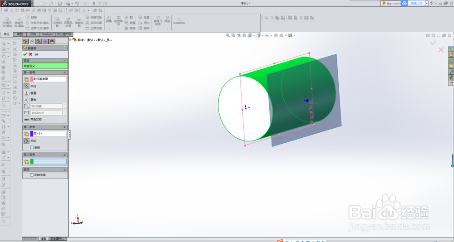Open the 曲线 curves dropdown arrow
The width and height of the screenshot is (454, 242).
coord(168,29)
